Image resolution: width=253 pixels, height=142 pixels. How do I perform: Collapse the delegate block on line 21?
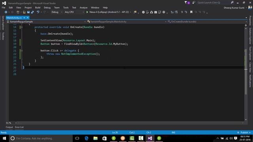point(22,50)
